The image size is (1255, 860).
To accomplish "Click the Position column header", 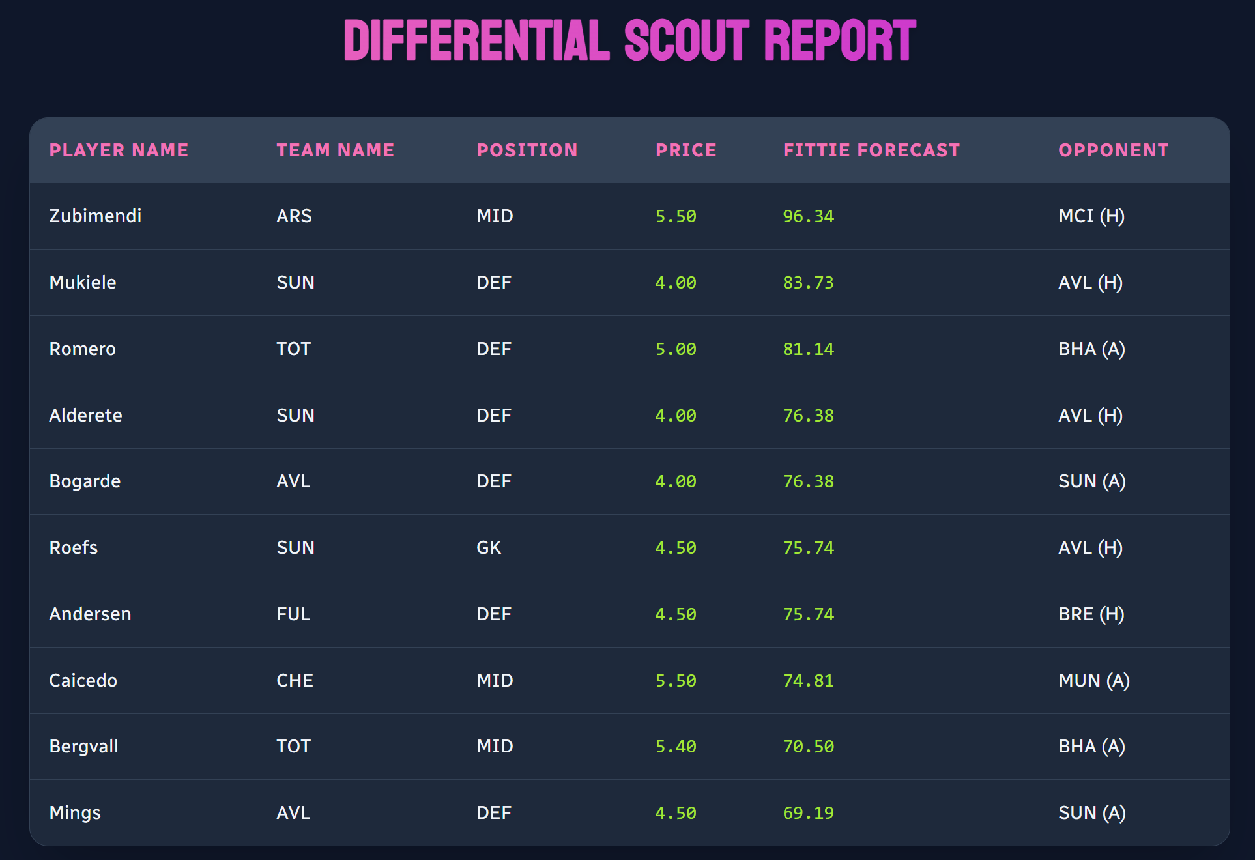I will coord(527,150).
